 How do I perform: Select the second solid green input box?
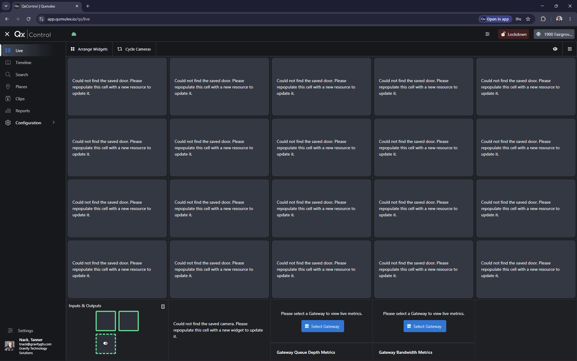pos(129,321)
